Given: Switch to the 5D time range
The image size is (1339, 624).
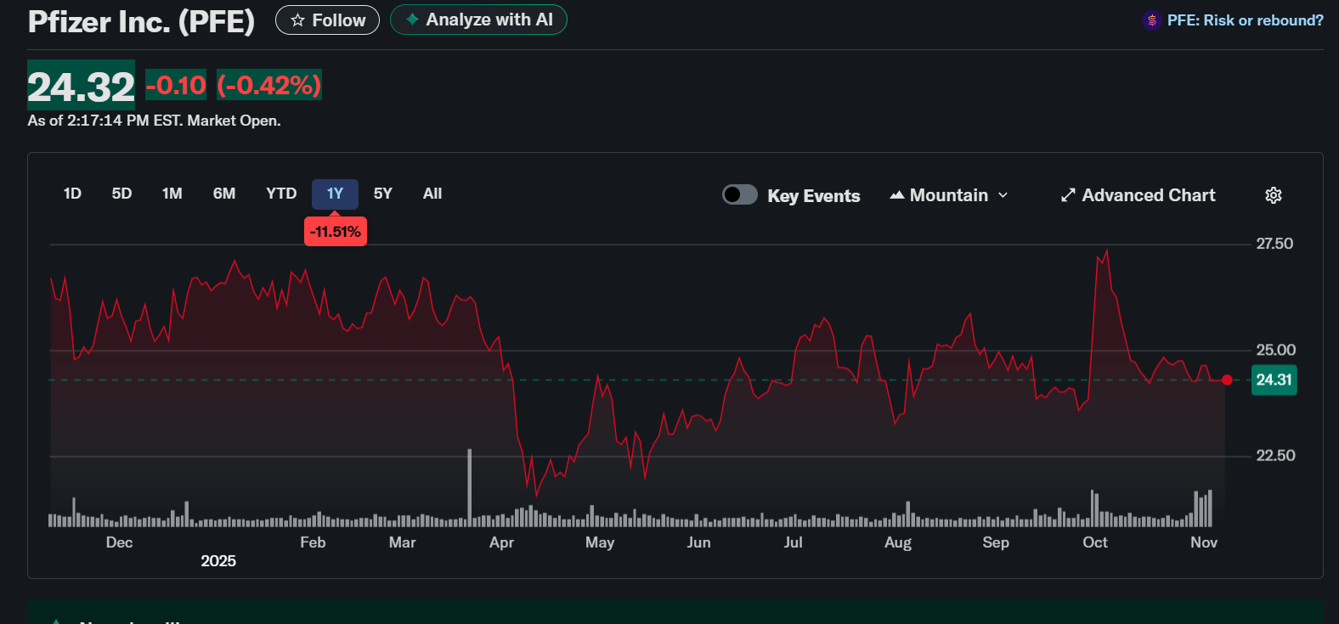Looking at the screenshot, I should coord(121,194).
